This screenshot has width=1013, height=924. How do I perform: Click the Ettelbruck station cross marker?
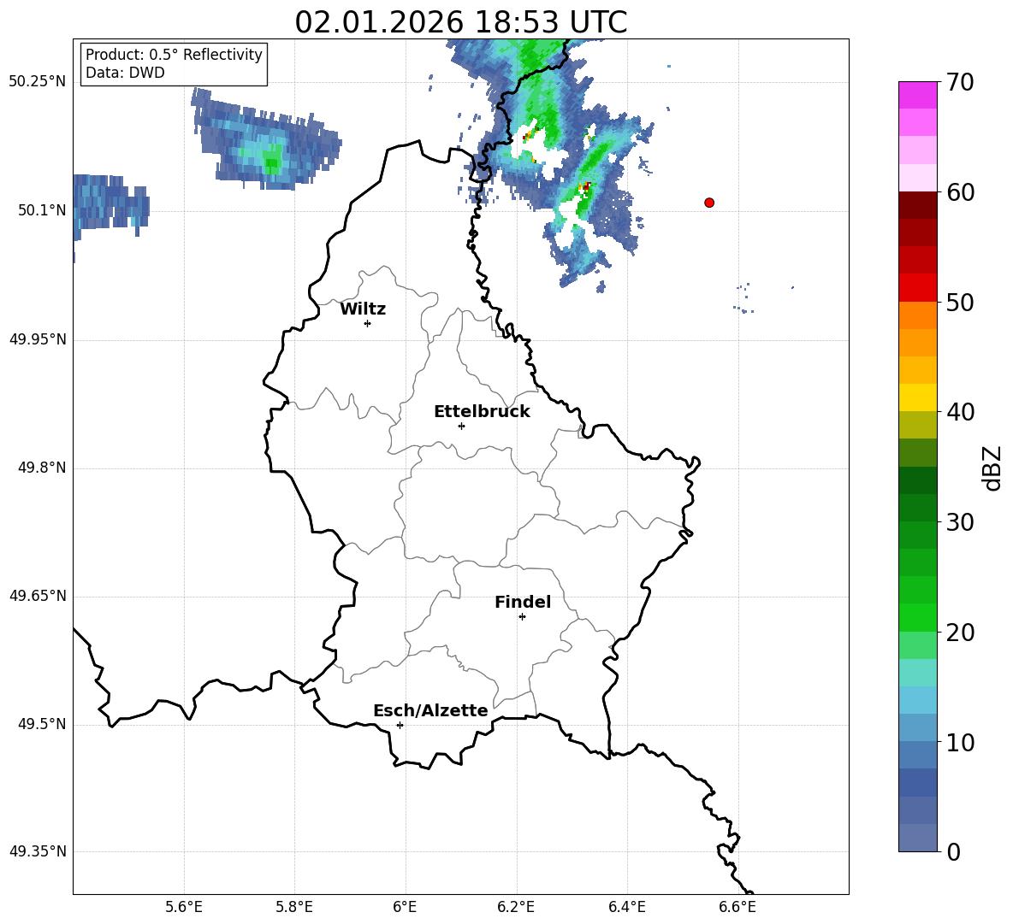coord(461,426)
